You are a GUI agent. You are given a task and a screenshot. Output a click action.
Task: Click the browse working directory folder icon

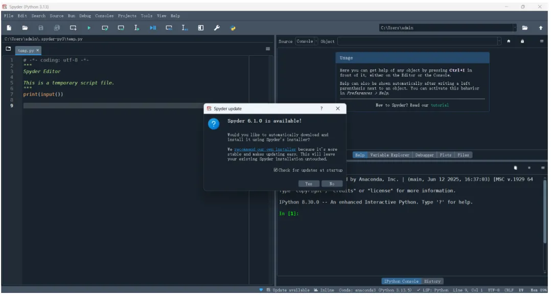[x=525, y=28]
